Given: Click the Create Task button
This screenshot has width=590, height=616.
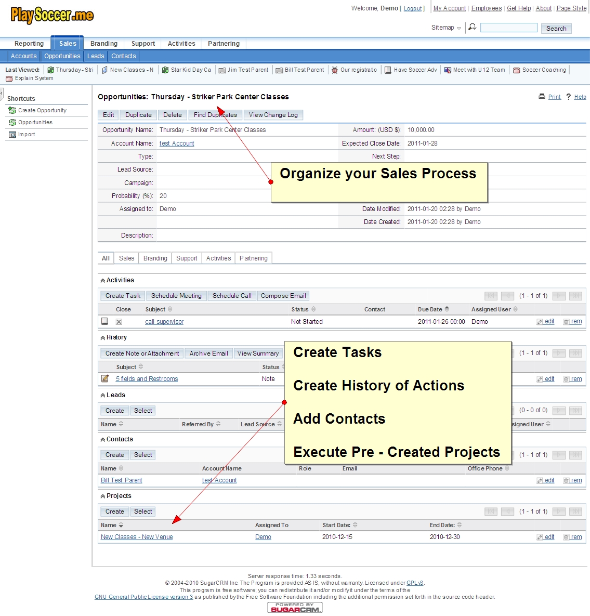Looking at the screenshot, I should (x=123, y=296).
